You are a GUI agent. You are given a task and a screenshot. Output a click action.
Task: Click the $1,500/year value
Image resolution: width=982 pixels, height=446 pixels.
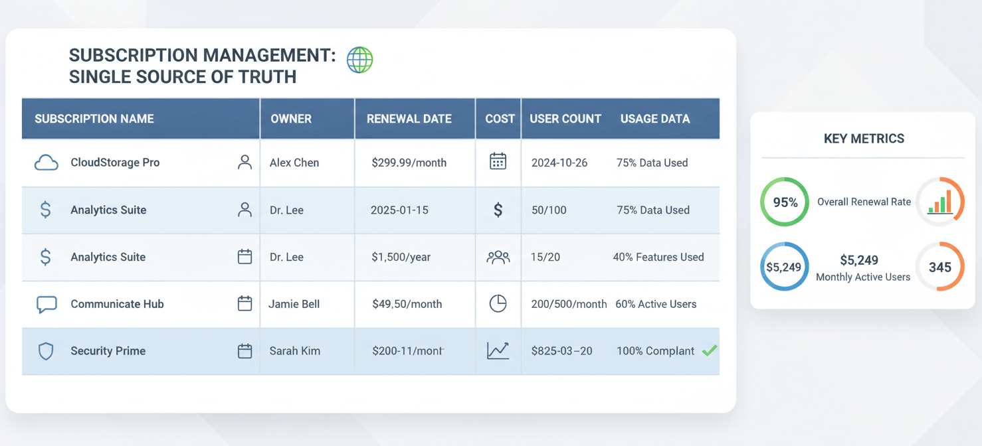(401, 257)
